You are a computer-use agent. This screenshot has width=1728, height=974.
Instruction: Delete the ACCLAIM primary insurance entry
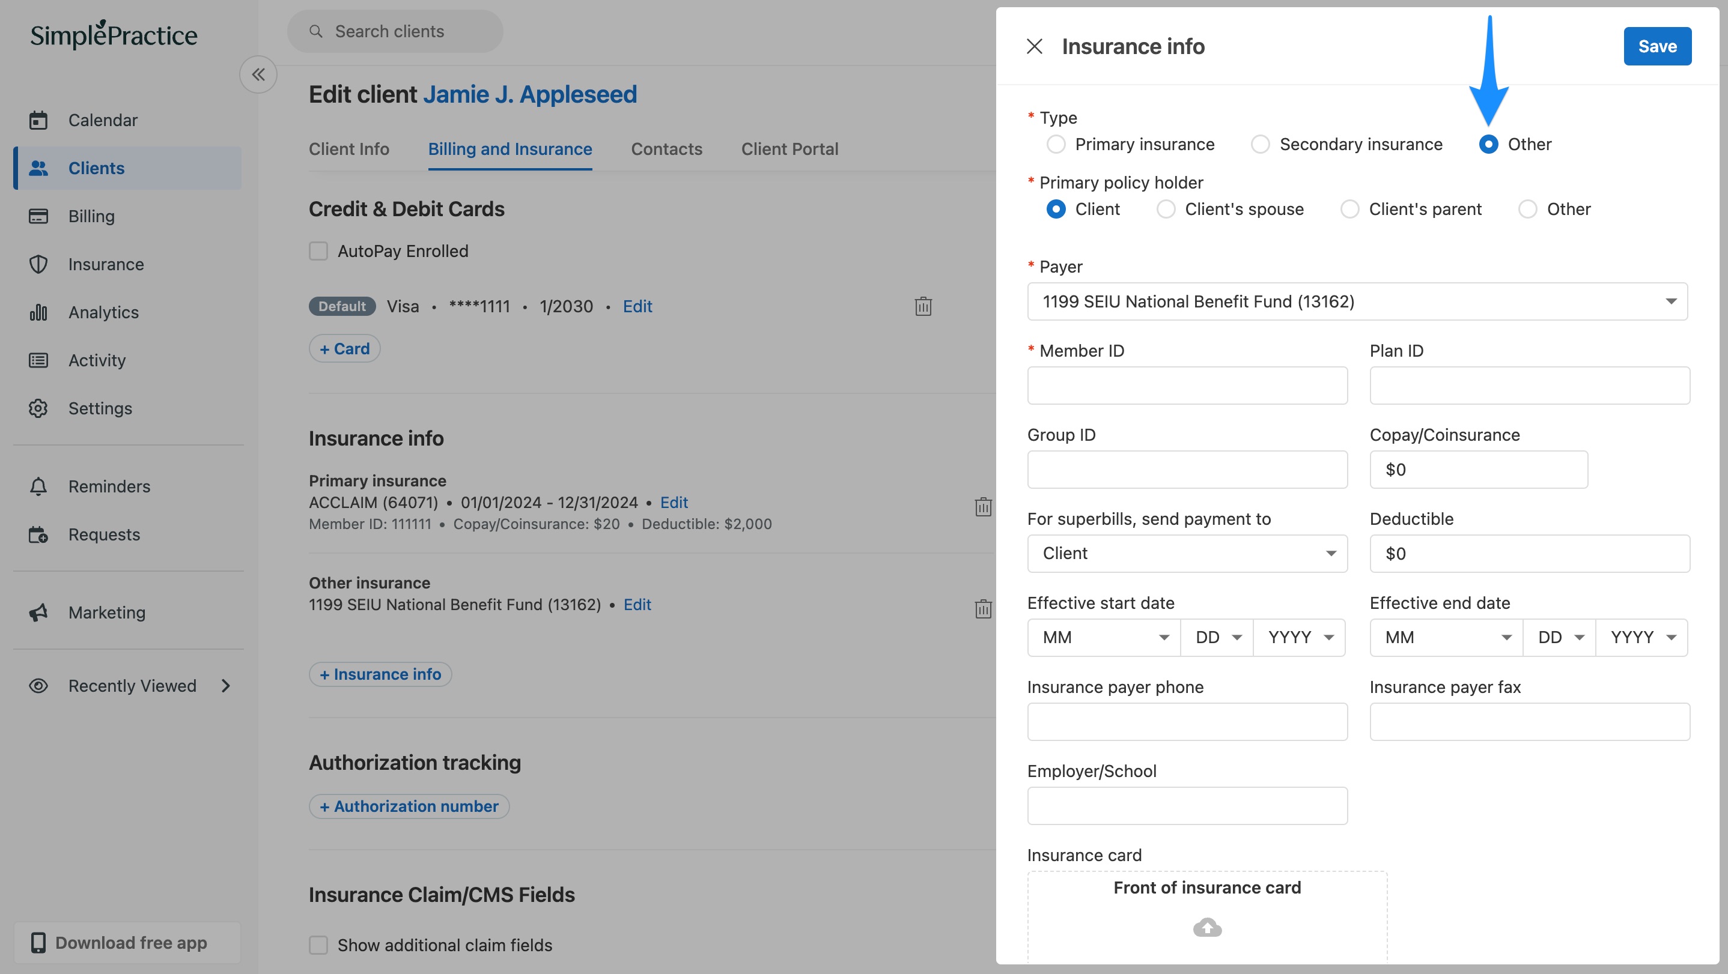983,507
